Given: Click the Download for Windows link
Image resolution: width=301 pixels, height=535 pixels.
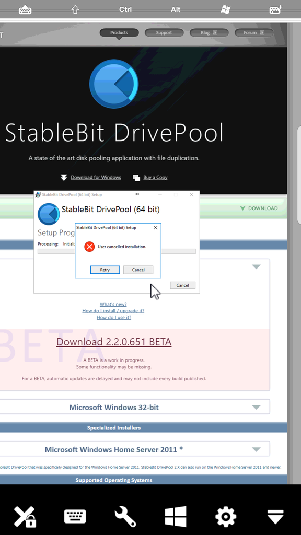Looking at the screenshot, I should (96, 177).
